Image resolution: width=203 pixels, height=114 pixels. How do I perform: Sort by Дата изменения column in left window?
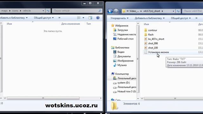click(70, 24)
